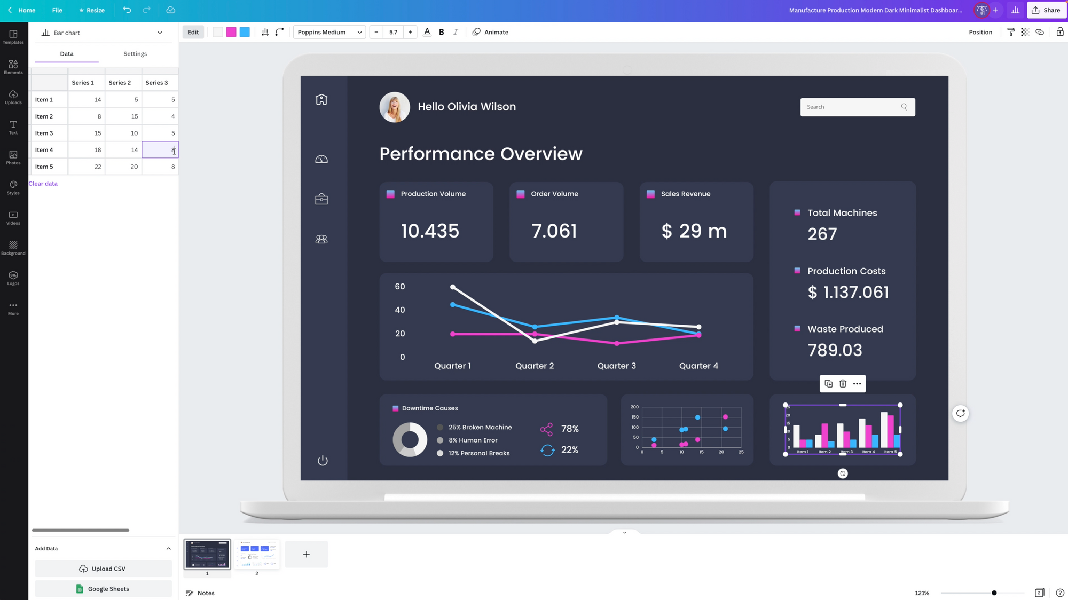Select pink color swatch in toolbar
The width and height of the screenshot is (1068, 600).
click(x=231, y=32)
